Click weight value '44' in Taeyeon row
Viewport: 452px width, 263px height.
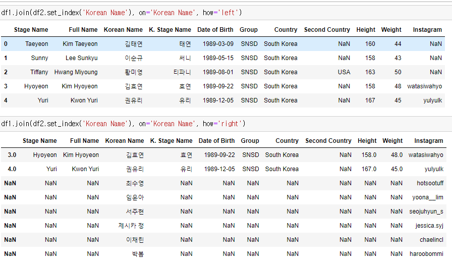pos(398,44)
